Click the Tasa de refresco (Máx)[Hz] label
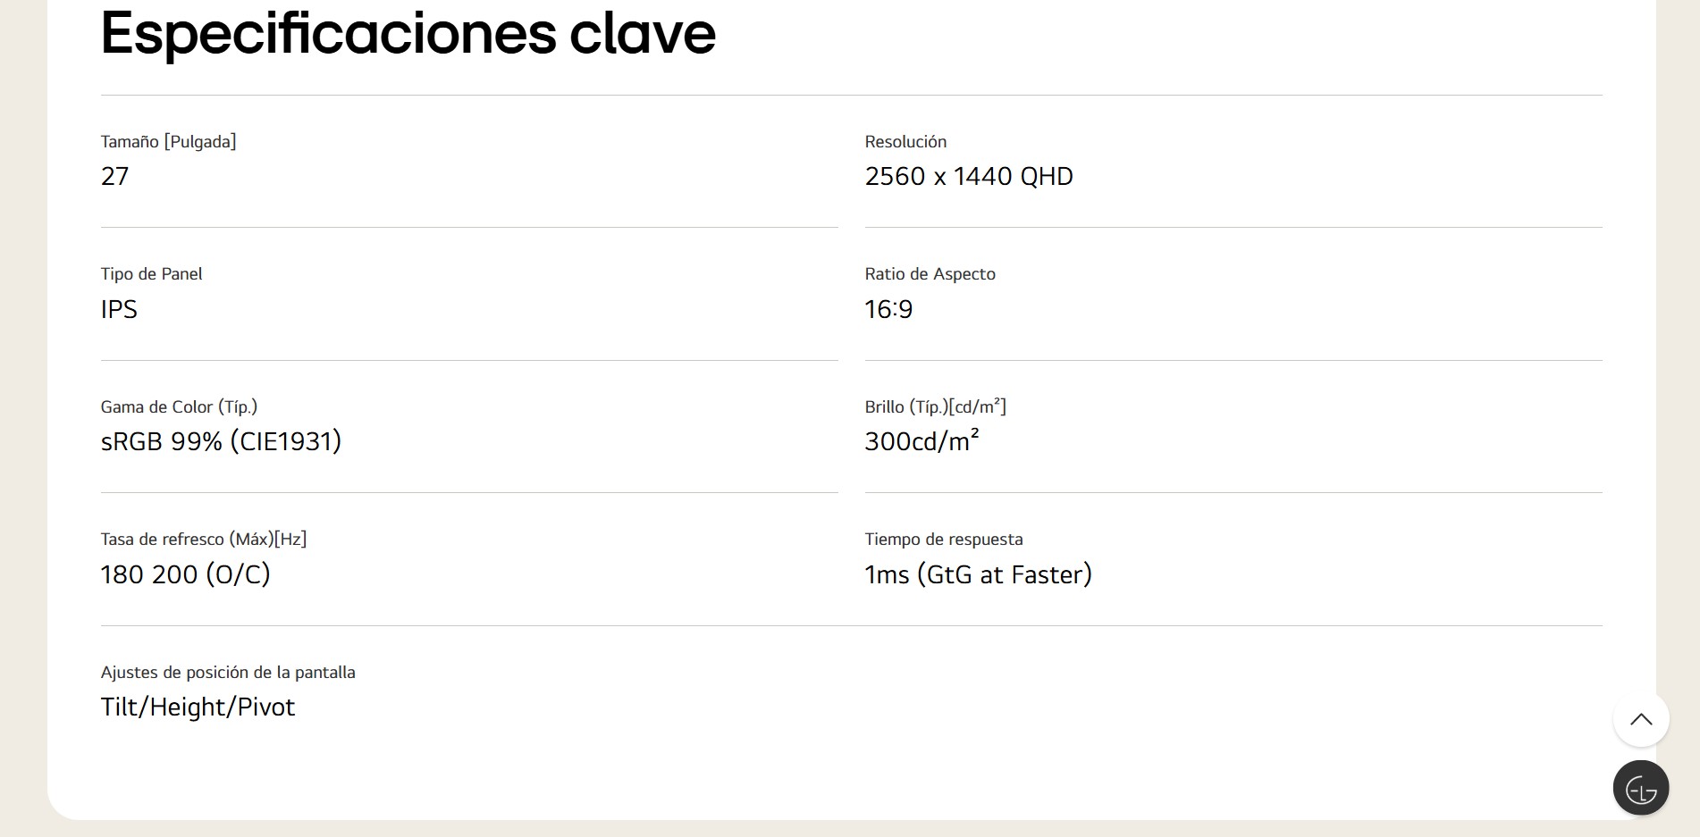The image size is (1700, 837). (203, 539)
